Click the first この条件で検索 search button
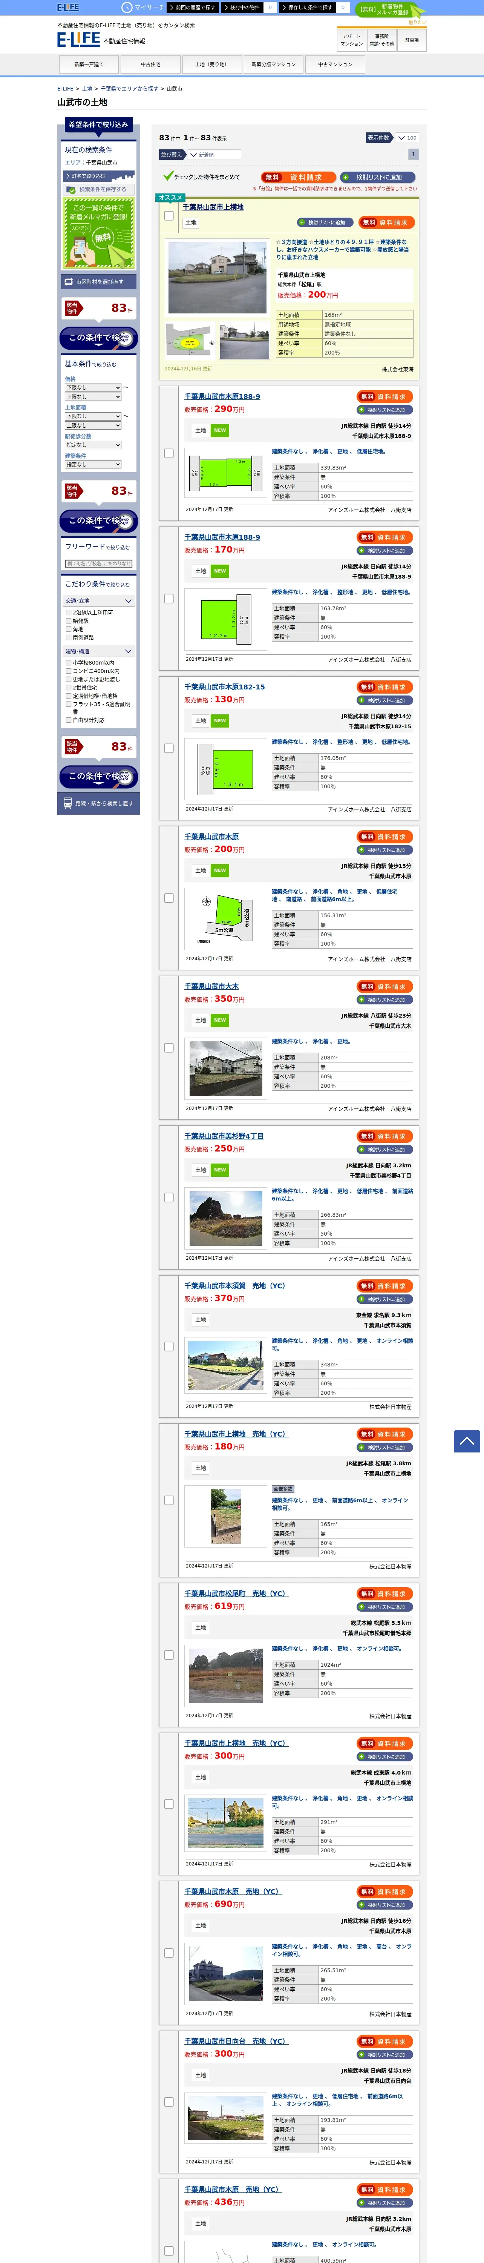This screenshot has height=2263, width=484. 98,338
